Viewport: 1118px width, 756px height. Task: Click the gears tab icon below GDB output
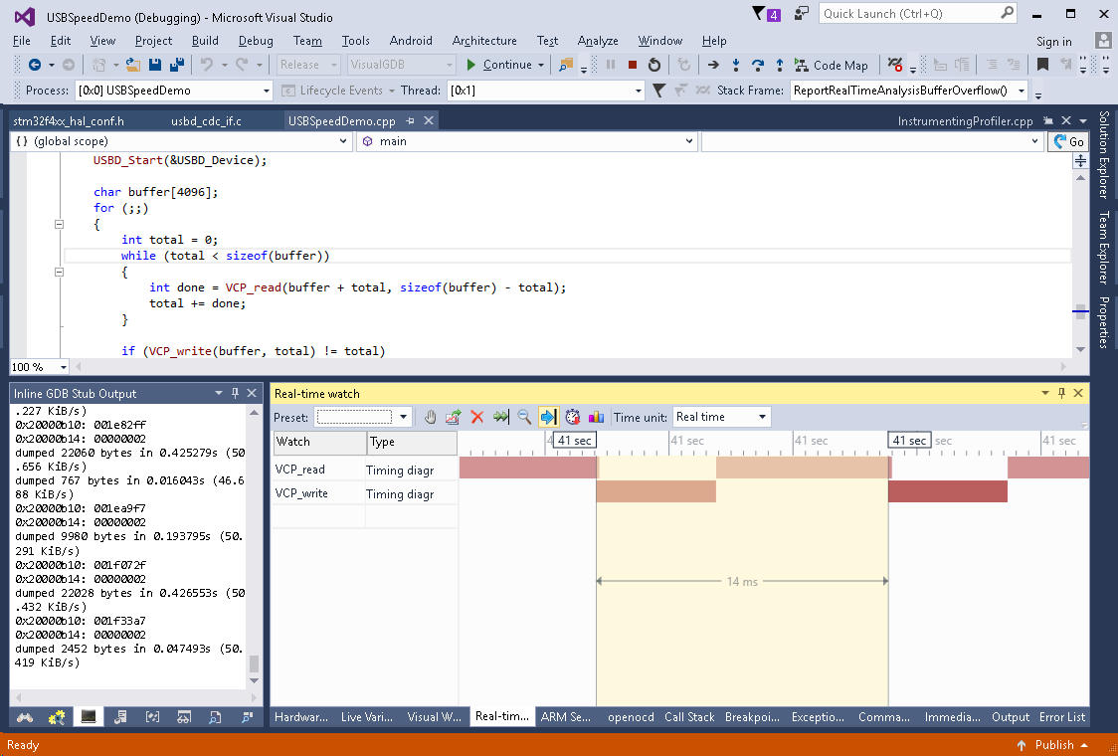point(57,717)
